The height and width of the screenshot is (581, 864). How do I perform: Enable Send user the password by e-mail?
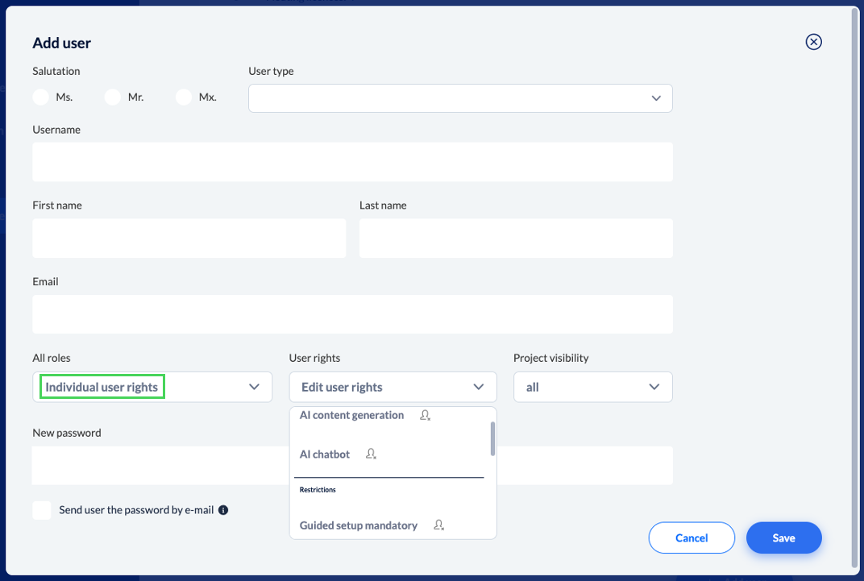(x=42, y=510)
